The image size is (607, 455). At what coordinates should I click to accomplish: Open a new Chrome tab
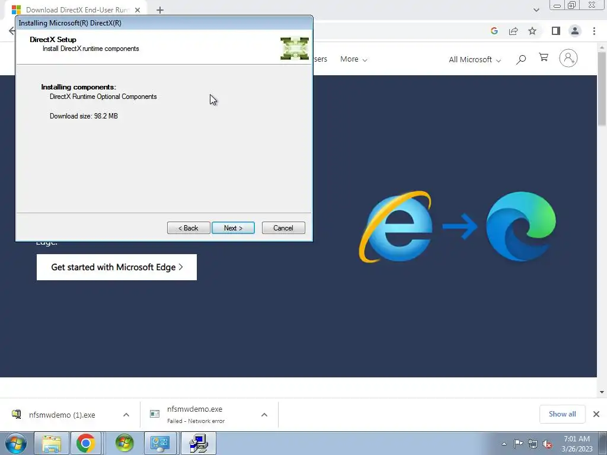[x=160, y=10]
